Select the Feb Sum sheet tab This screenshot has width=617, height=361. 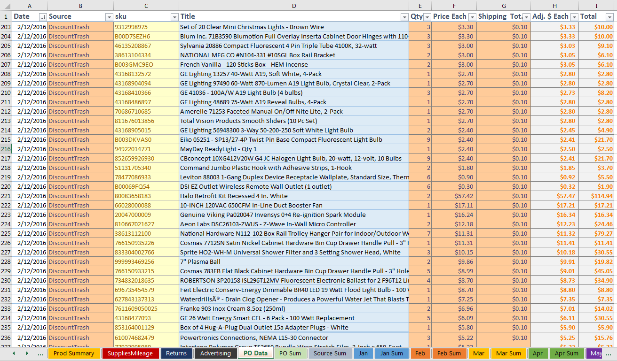[449, 353]
